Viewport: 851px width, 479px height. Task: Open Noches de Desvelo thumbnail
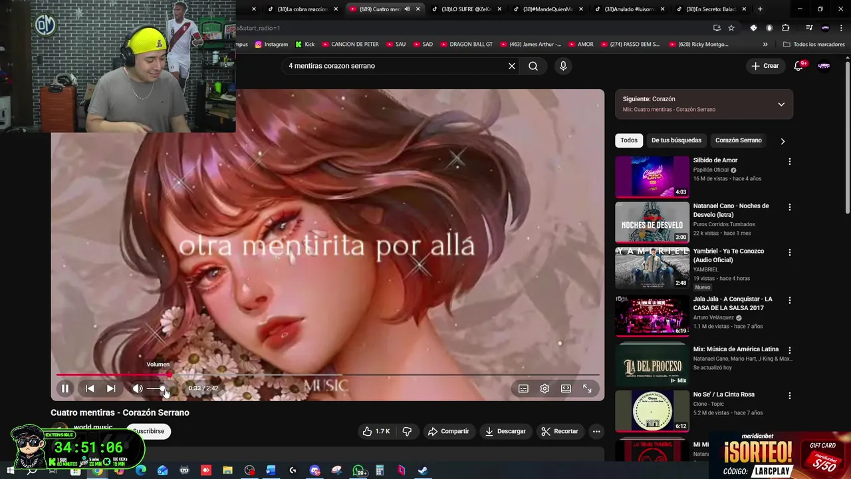[x=652, y=223]
